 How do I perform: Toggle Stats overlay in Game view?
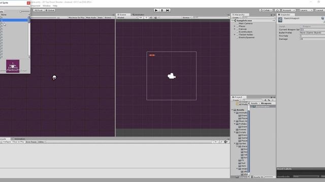click(101, 18)
